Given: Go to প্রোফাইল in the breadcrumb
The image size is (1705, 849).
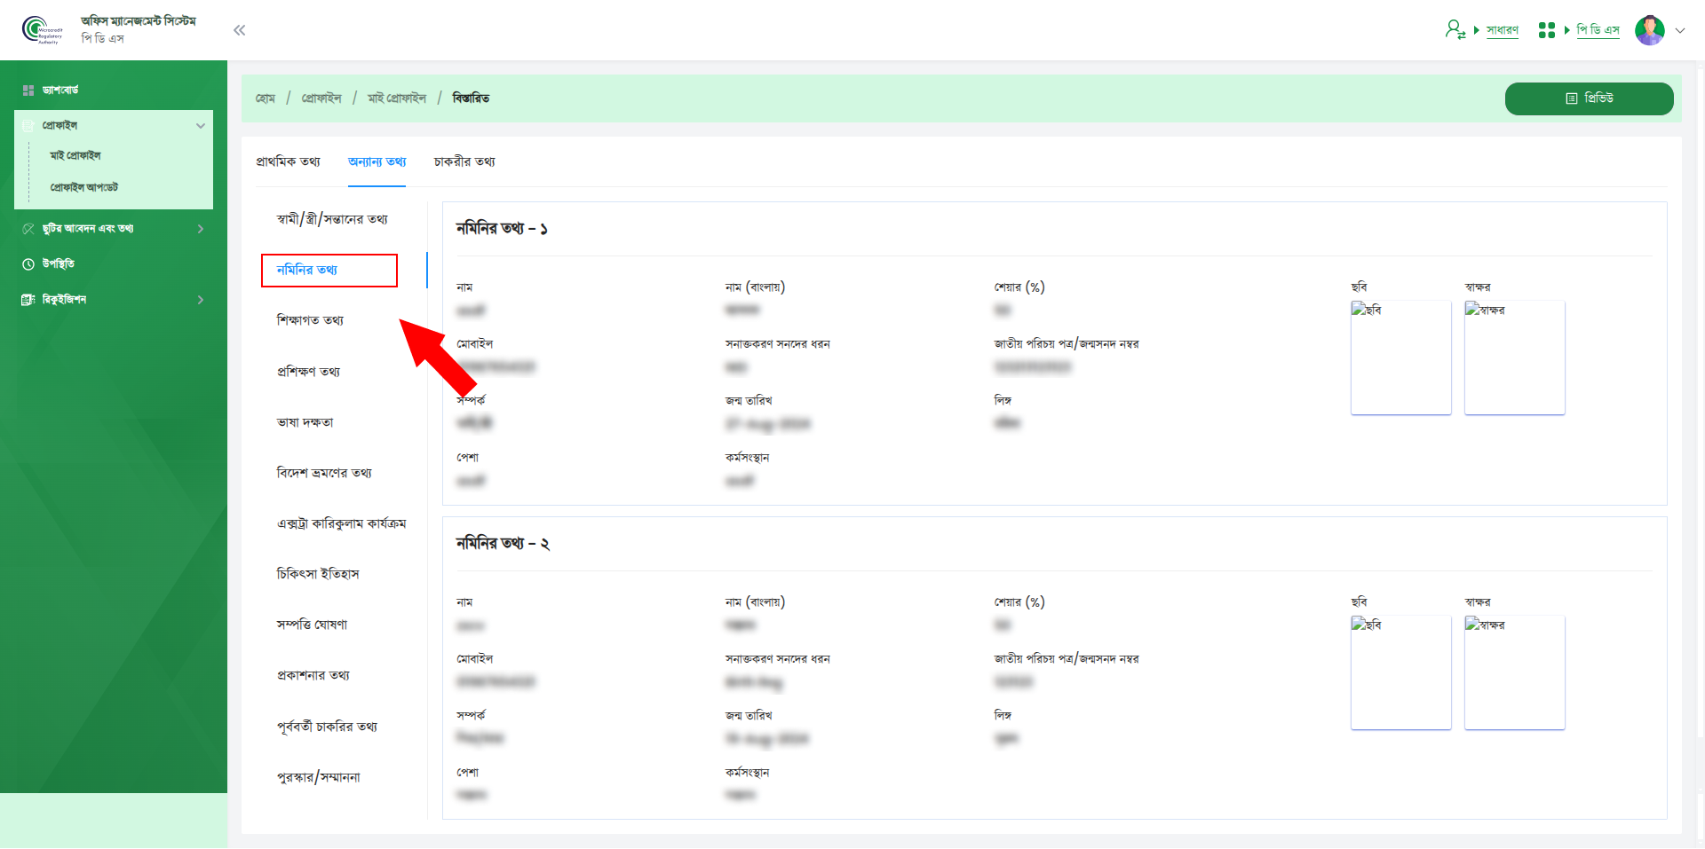Looking at the screenshot, I should [321, 98].
